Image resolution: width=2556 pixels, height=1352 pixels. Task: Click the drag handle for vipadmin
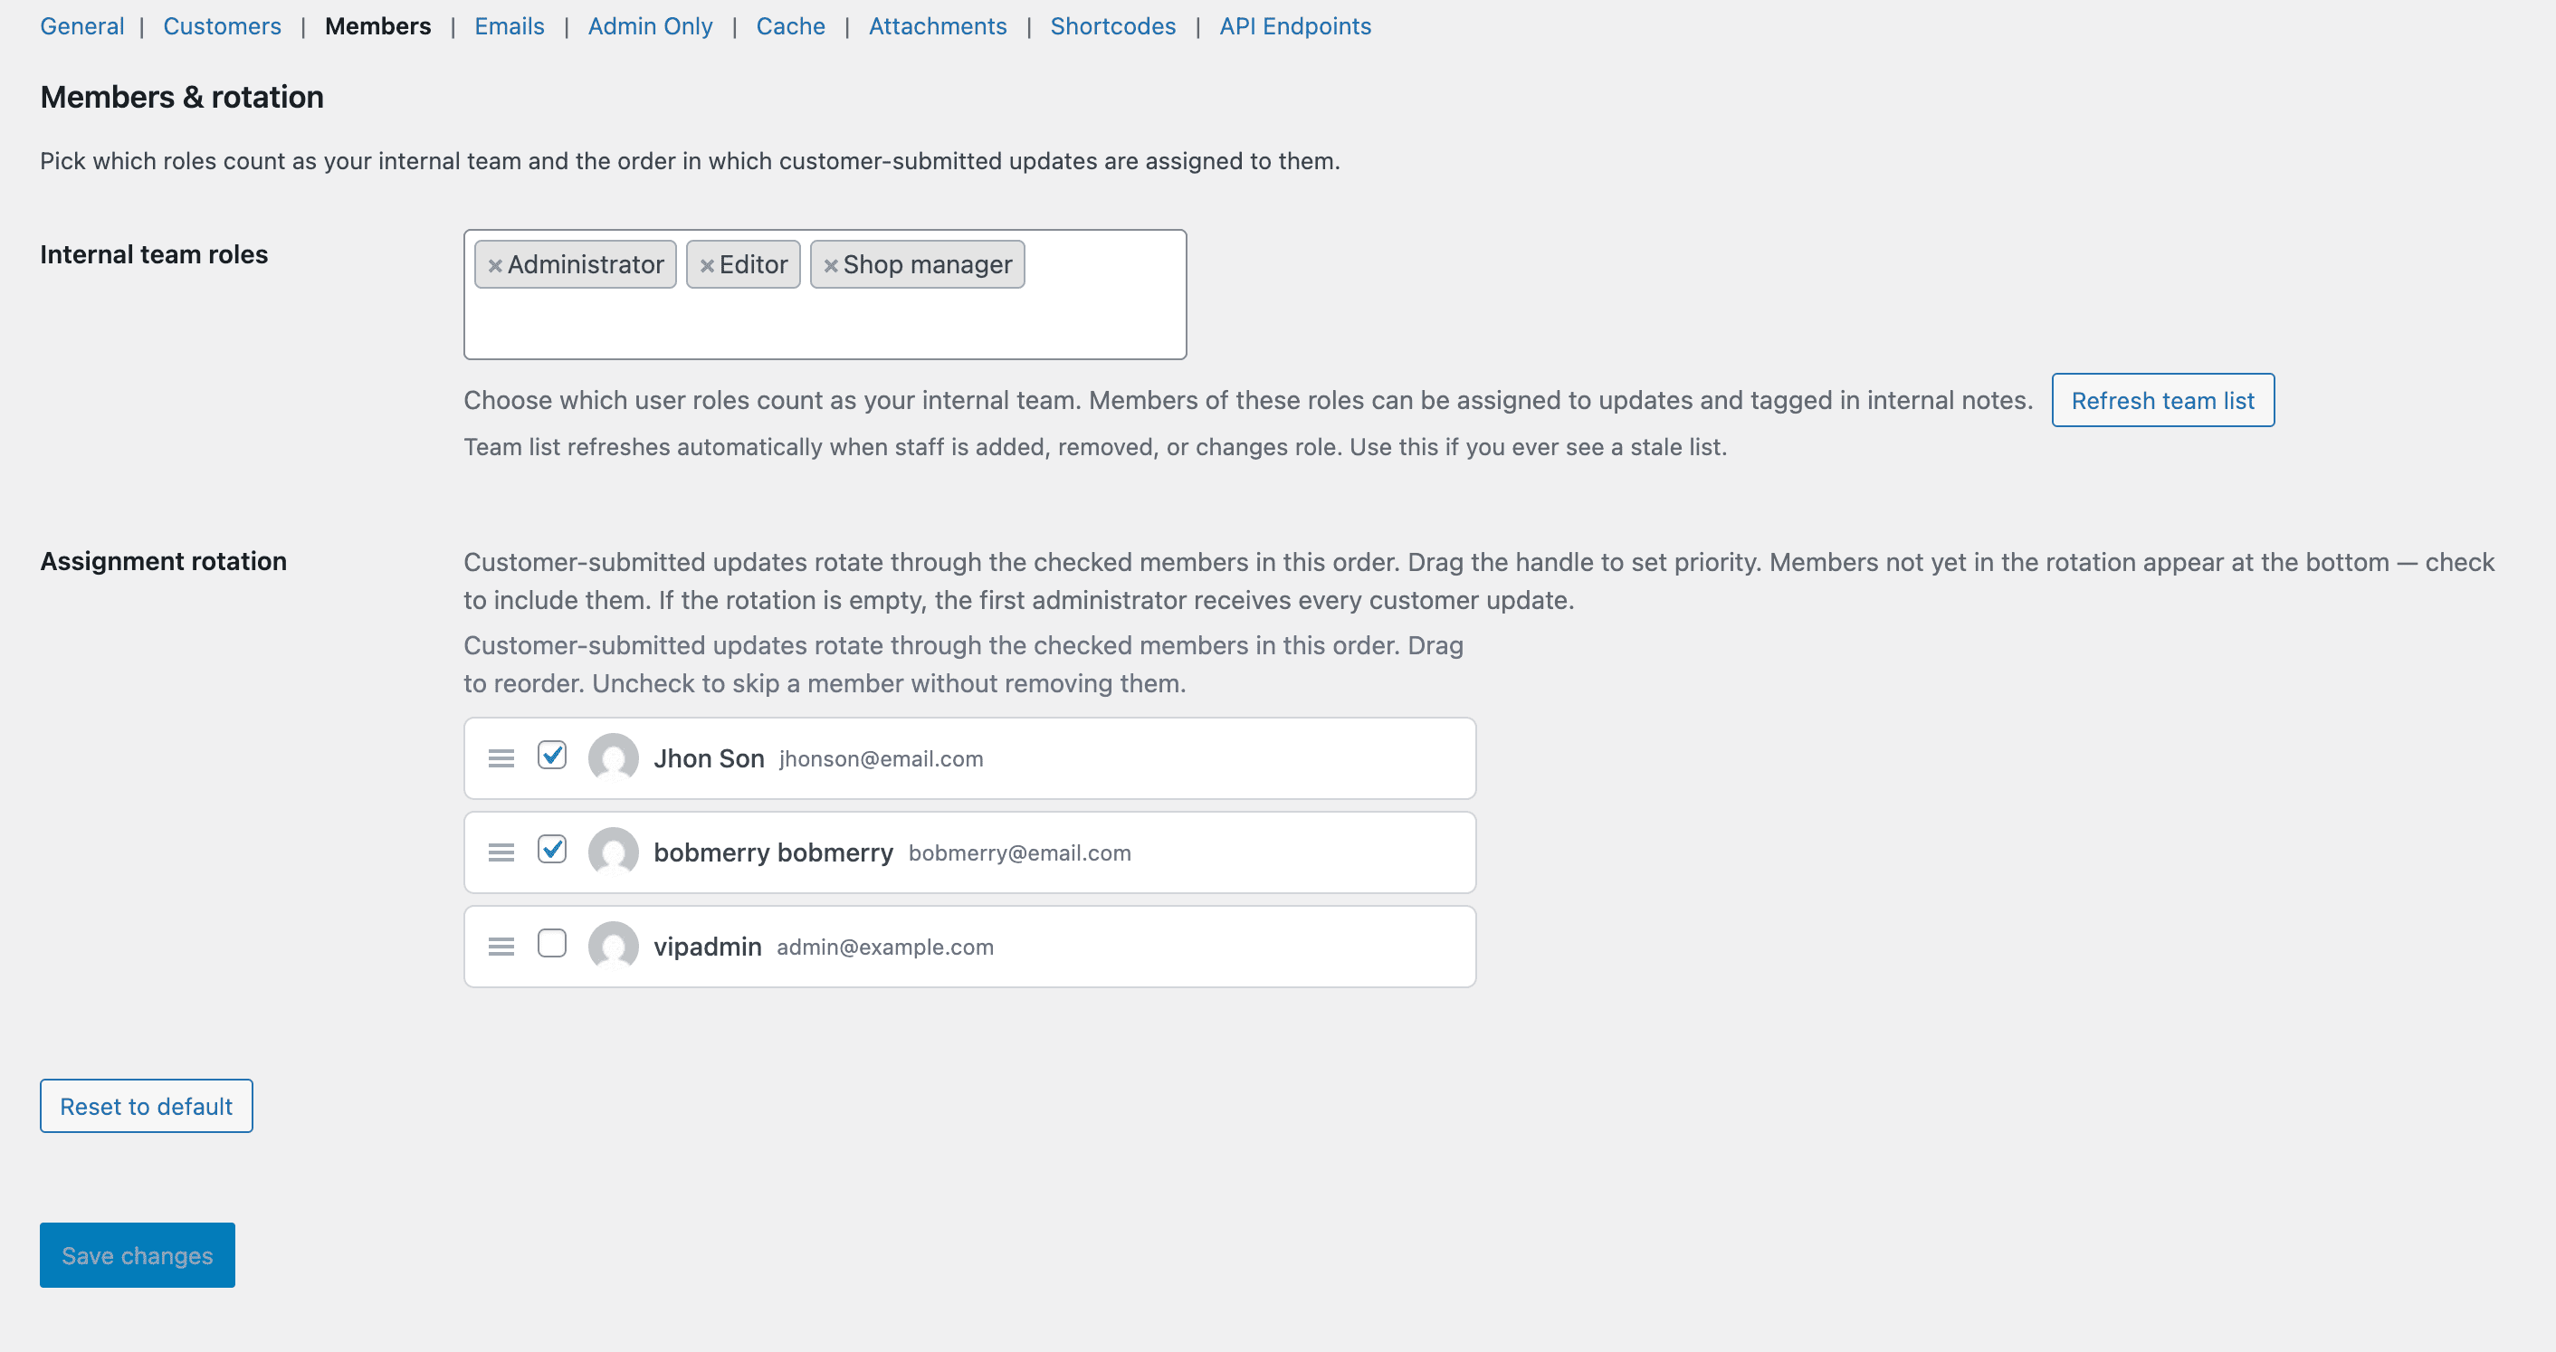(x=501, y=947)
